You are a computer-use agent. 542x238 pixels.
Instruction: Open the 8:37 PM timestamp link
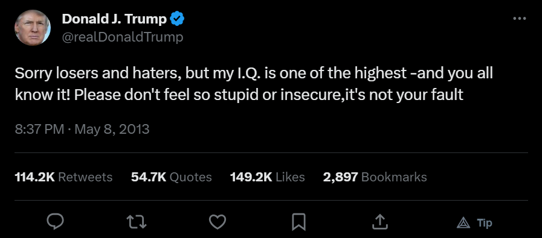click(x=39, y=130)
